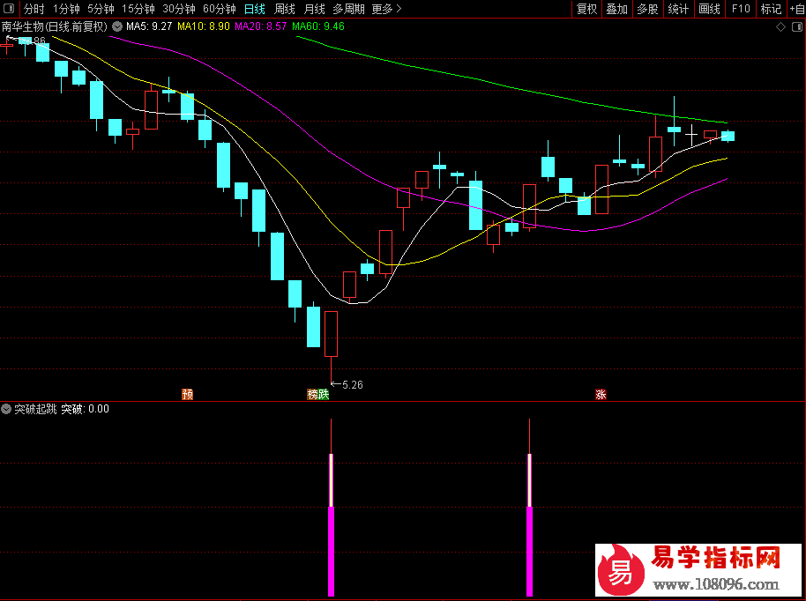The width and height of the screenshot is (806, 601).
Task: Click the 突破: 0.00 indicator value
Action: pyautogui.click(x=85, y=409)
